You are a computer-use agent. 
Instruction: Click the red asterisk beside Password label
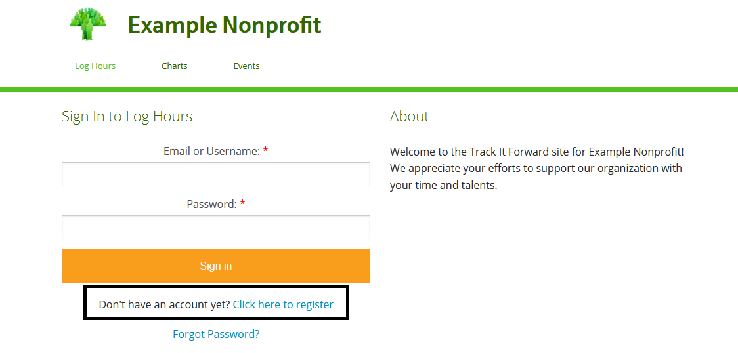(242, 205)
